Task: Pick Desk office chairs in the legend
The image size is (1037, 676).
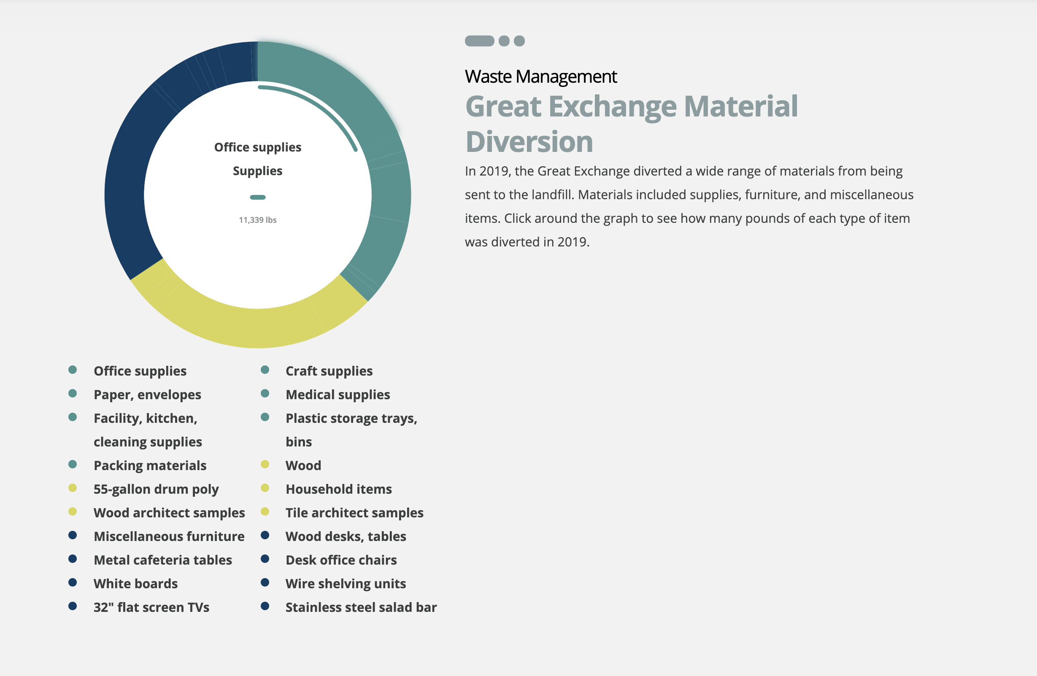Action: [x=341, y=560]
